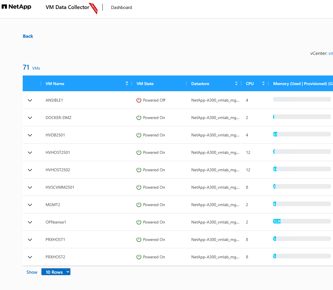Go Back to previous page
This screenshot has width=333, height=290.
pyautogui.click(x=28, y=36)
